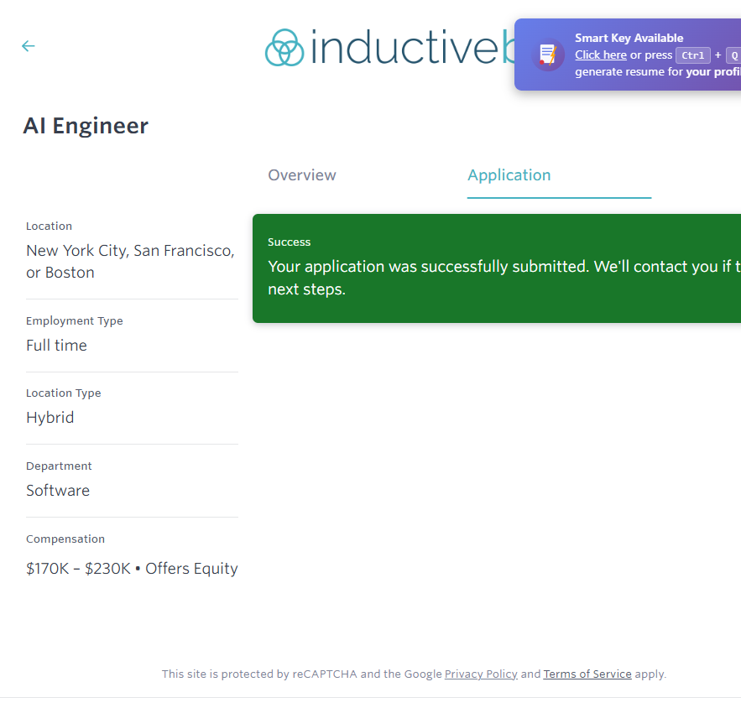
Task: Open the Google Privacy Policy link
Action: point(481,674)
